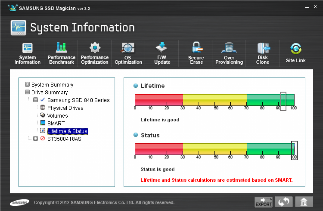Click the SMART monitor icon
This screenshot has height=211, width=323.
click(x=43, y=123)
